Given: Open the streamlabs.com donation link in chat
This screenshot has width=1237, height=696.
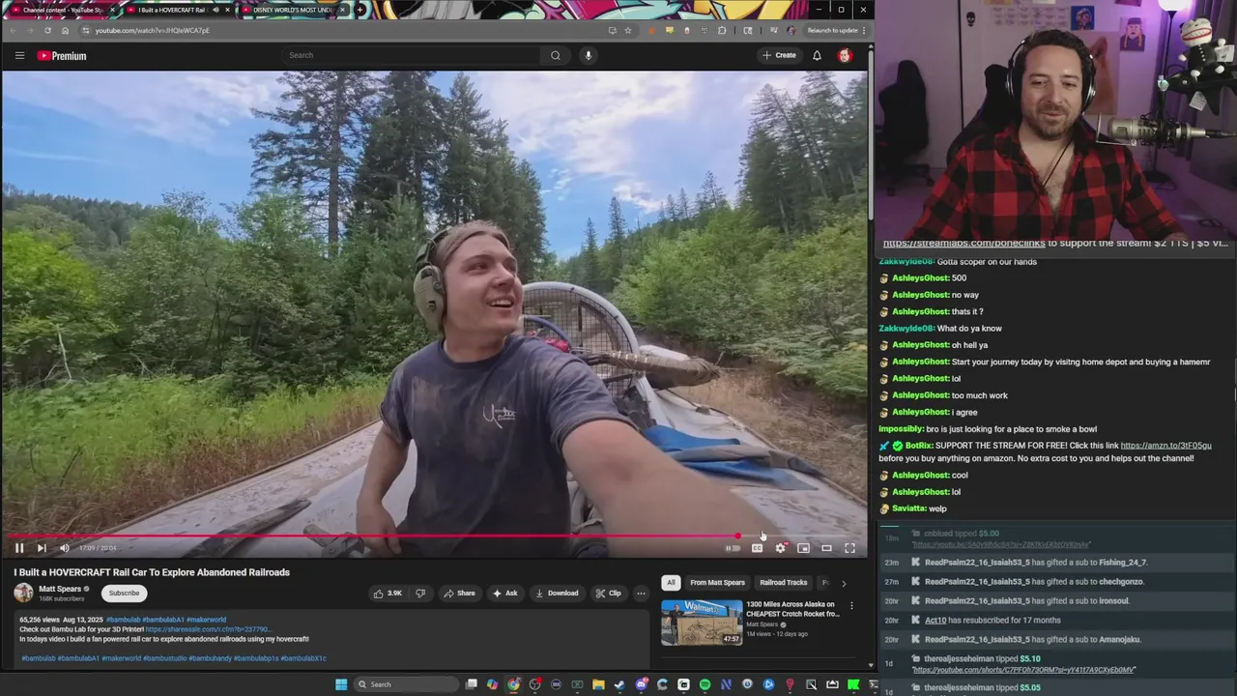Looking at the screenshot, I should [x=964, y=244].
